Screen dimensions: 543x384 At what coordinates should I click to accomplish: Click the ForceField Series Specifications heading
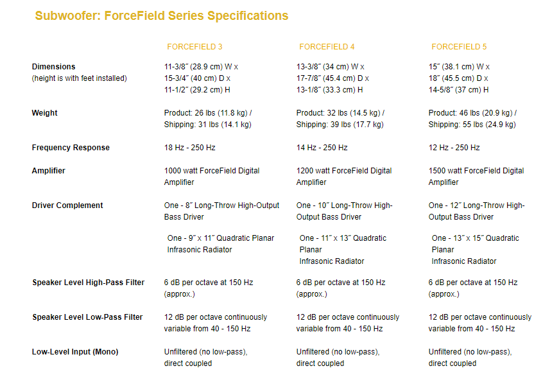(x=161, y=16)
